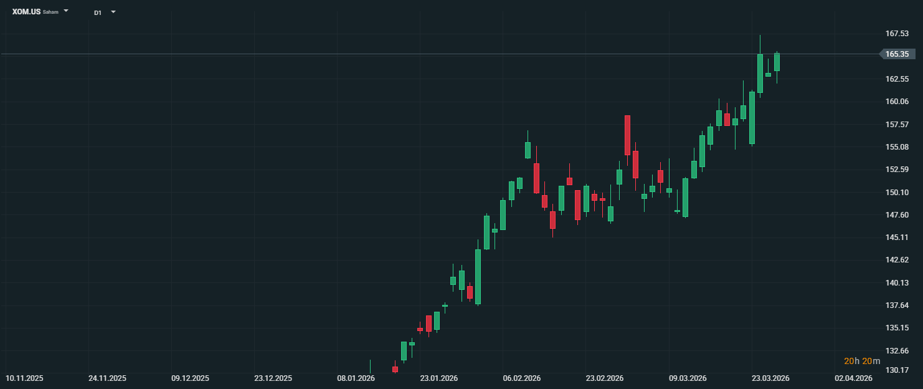Click the 145.11 price axis label
The image size is (923, 389).
897,238
